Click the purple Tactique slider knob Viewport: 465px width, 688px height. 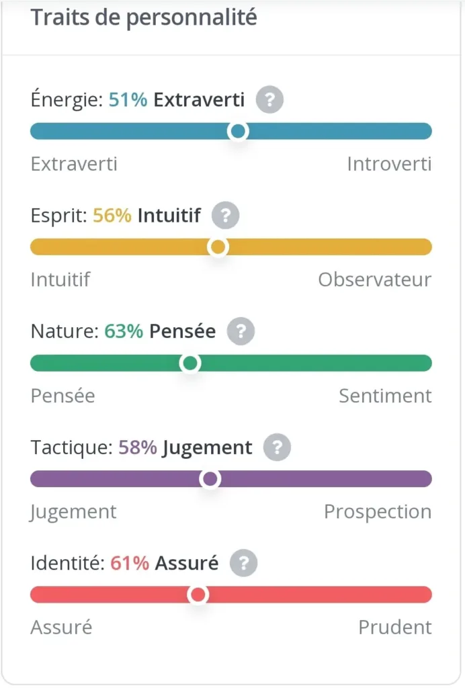pyautogui.click(x=210, y=478)
